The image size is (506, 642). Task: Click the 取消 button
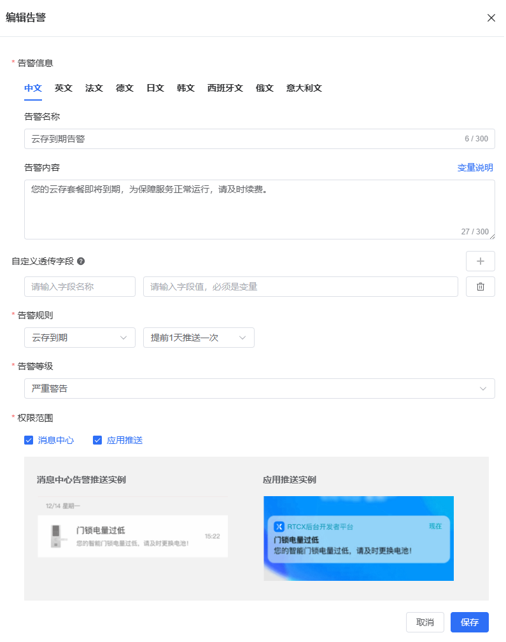click(x=425, y=622)
